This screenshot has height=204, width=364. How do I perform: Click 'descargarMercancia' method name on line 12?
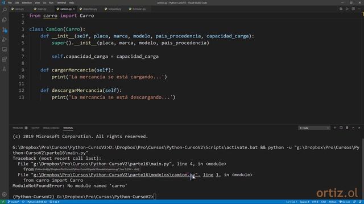(77, 91)
